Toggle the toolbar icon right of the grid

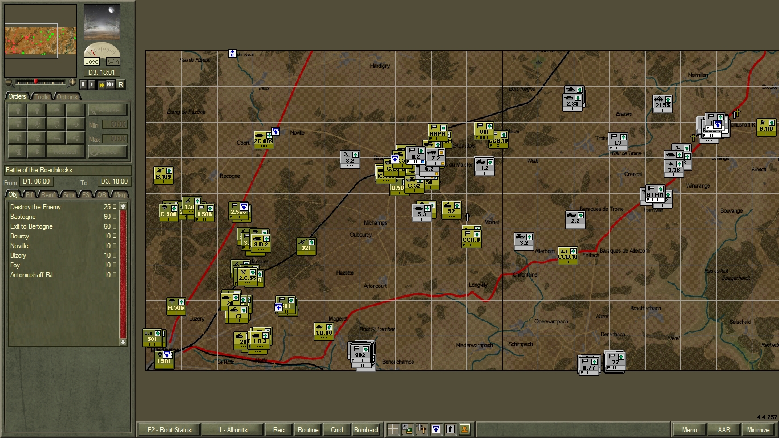(407, 429)
